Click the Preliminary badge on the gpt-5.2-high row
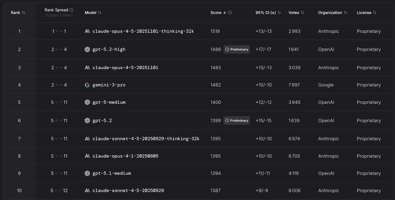The image size is (395, 200). point(237,49)
